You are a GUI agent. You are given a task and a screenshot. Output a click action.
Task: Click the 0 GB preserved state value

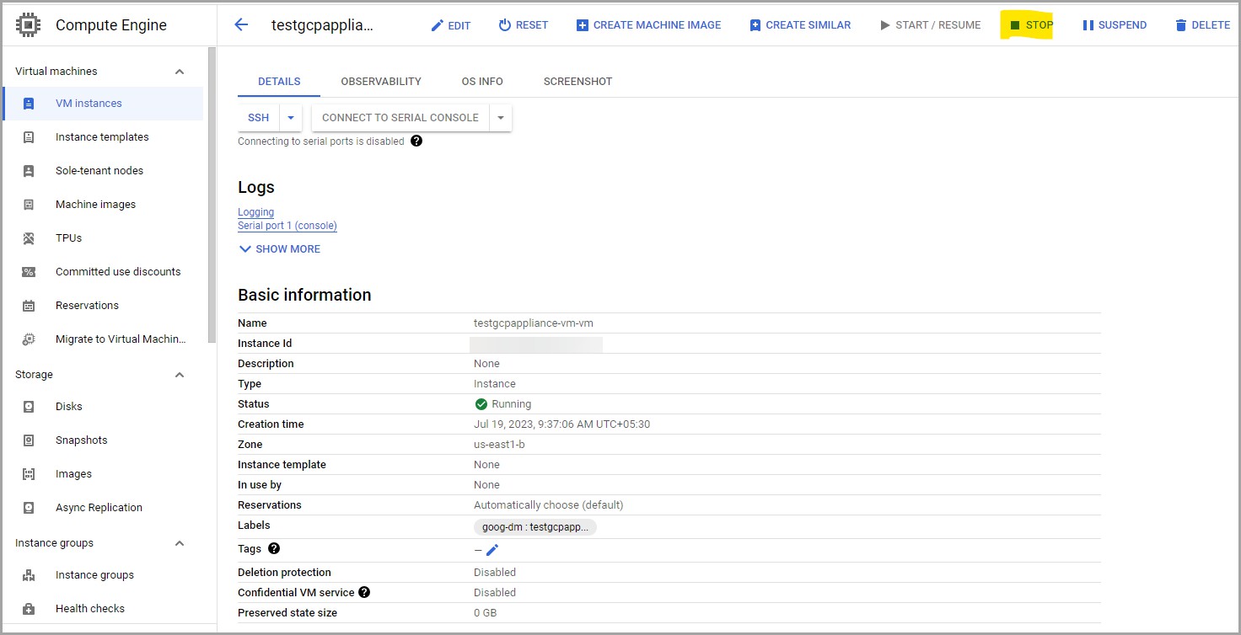point(485,613)
